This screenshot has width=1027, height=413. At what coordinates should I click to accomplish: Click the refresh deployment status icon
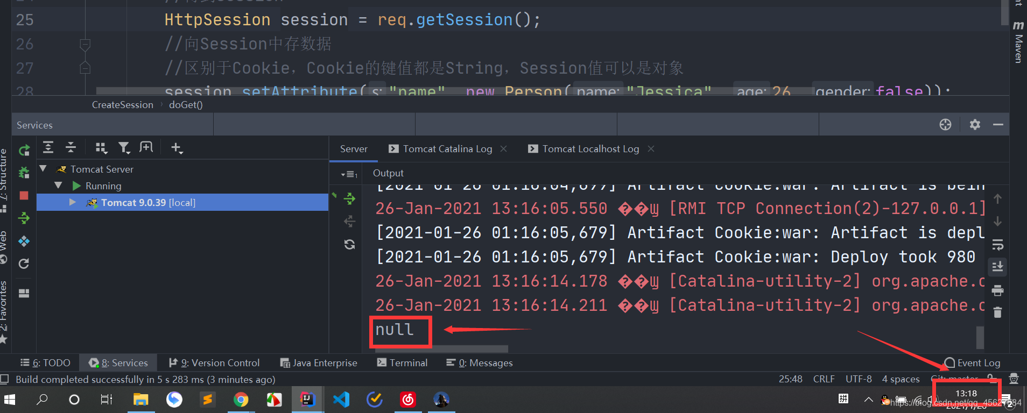coord(350,245)
